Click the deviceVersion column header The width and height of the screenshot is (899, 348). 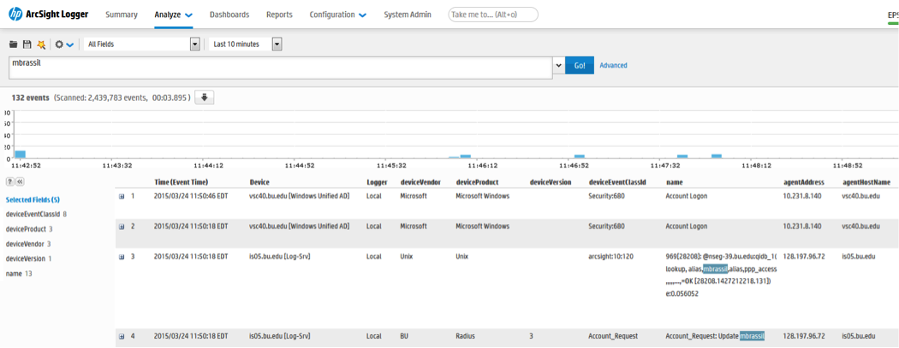[551, 182]
